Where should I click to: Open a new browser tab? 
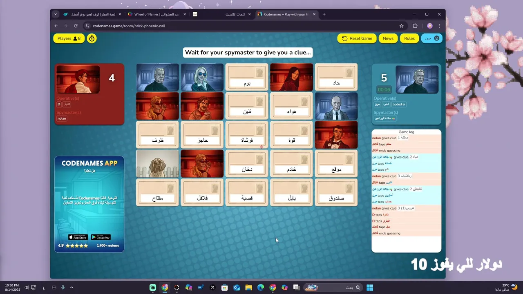tap(324, 14)
